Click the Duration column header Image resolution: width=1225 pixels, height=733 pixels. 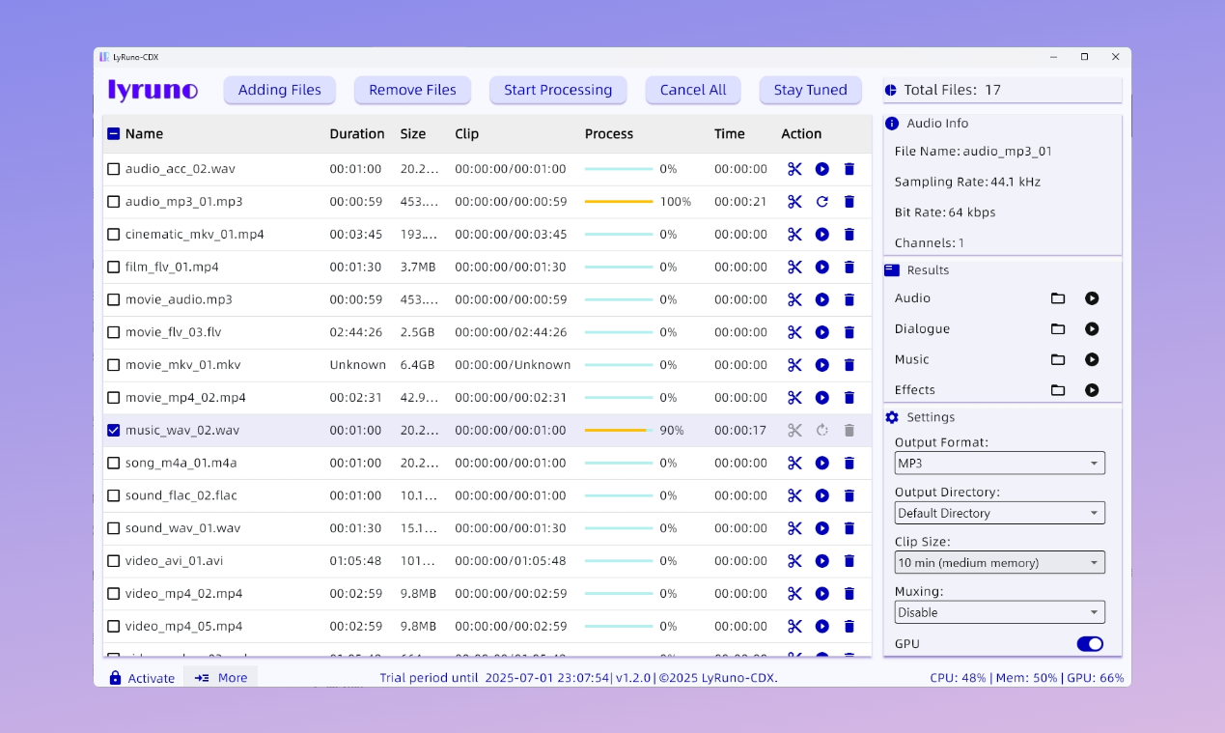coord(356,134)
